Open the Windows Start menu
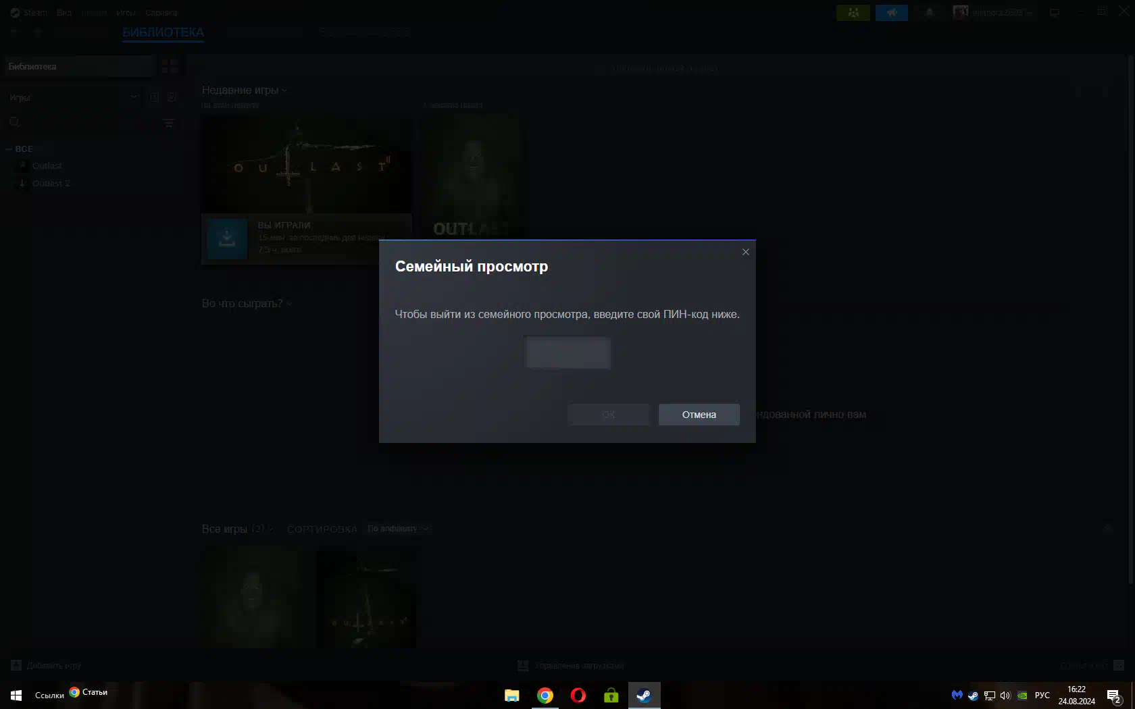 tap(16, 695)
